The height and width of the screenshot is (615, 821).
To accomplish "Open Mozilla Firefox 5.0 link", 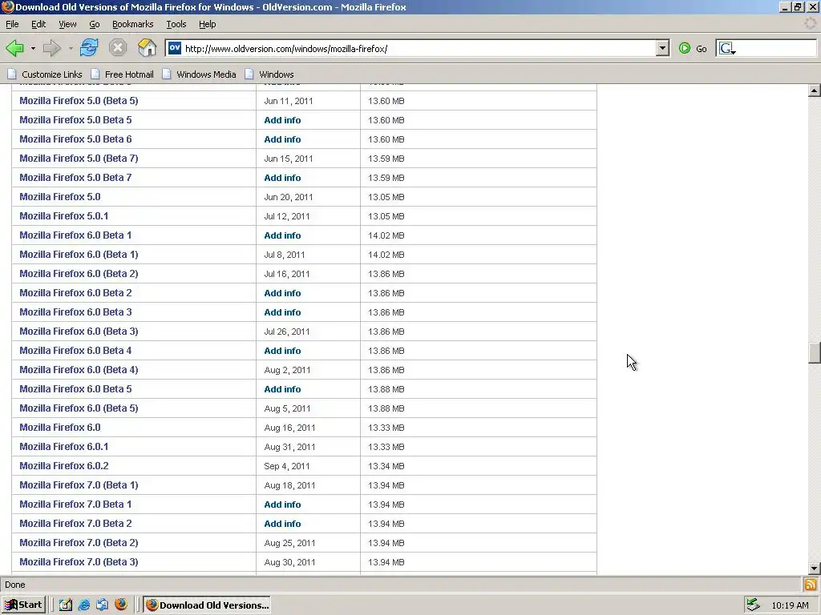I will click(x=59, y=197).
